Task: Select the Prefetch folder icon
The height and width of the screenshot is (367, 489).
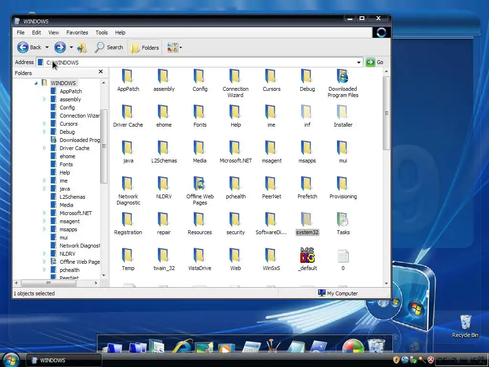Action: 307,184
